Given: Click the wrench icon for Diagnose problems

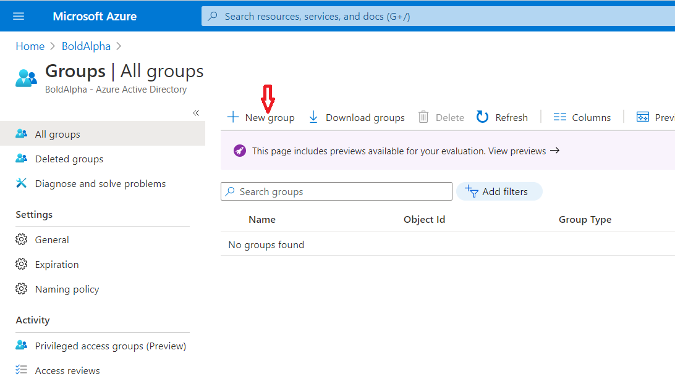Looking at the screenshot, I should [21, 183].
